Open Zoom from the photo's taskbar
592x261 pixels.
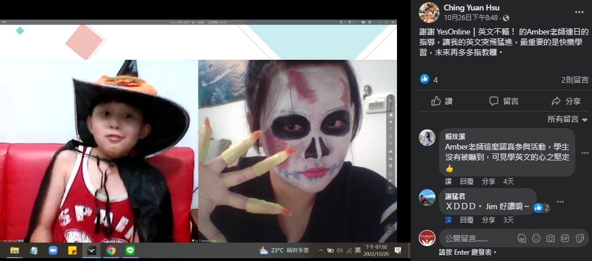point(52,251)
